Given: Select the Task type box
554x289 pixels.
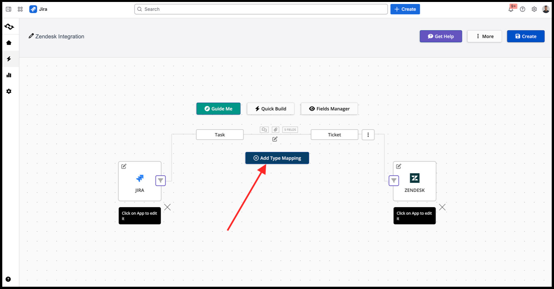Looking at the screenshot, I should (220, 135).
